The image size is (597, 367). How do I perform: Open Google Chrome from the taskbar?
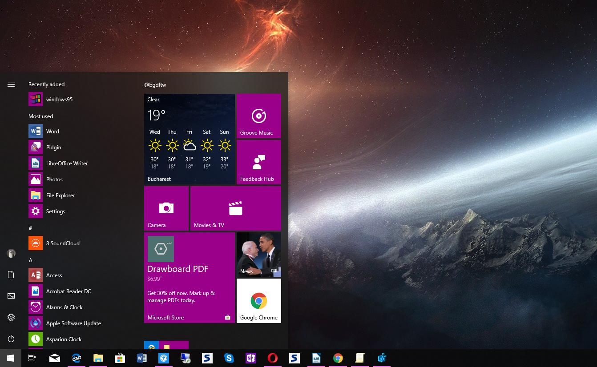coord(338,358)
